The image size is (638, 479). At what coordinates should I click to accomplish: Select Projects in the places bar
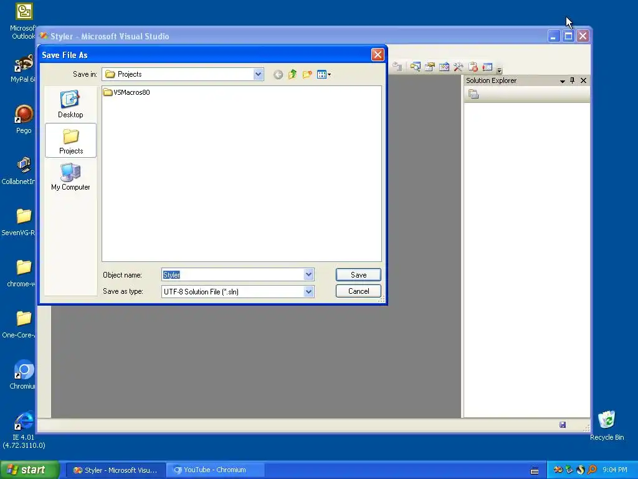pyautogui.click(x=71, y=140)
